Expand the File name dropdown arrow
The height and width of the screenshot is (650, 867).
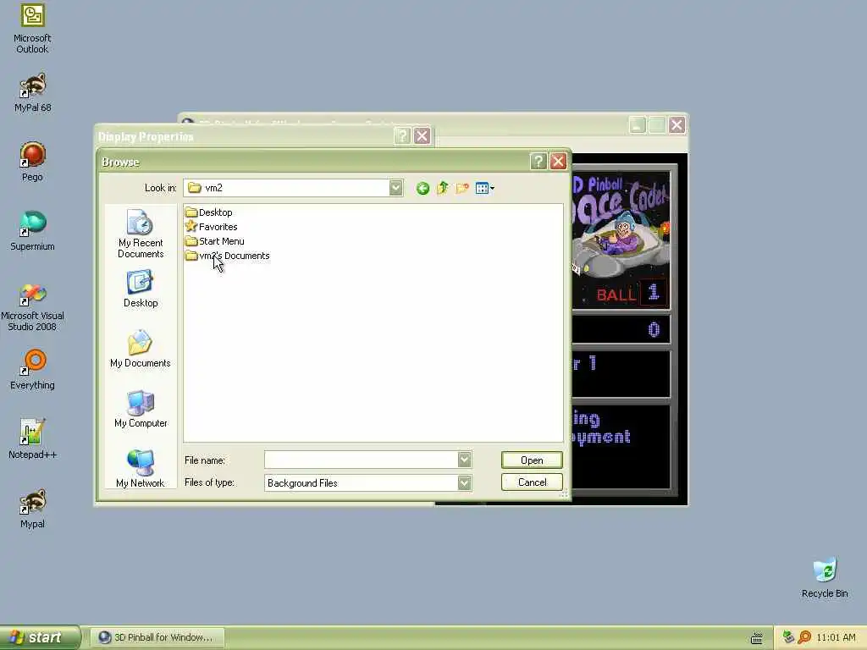click(x=465, y=460)
